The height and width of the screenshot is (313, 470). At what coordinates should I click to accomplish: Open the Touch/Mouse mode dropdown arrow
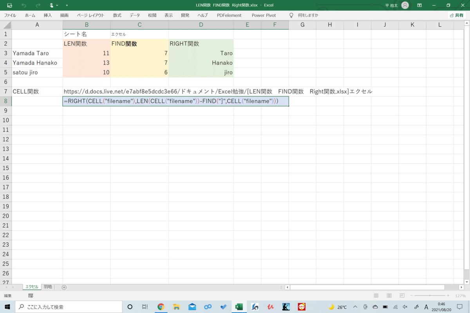pyautogui.click(x=57, y=5)
